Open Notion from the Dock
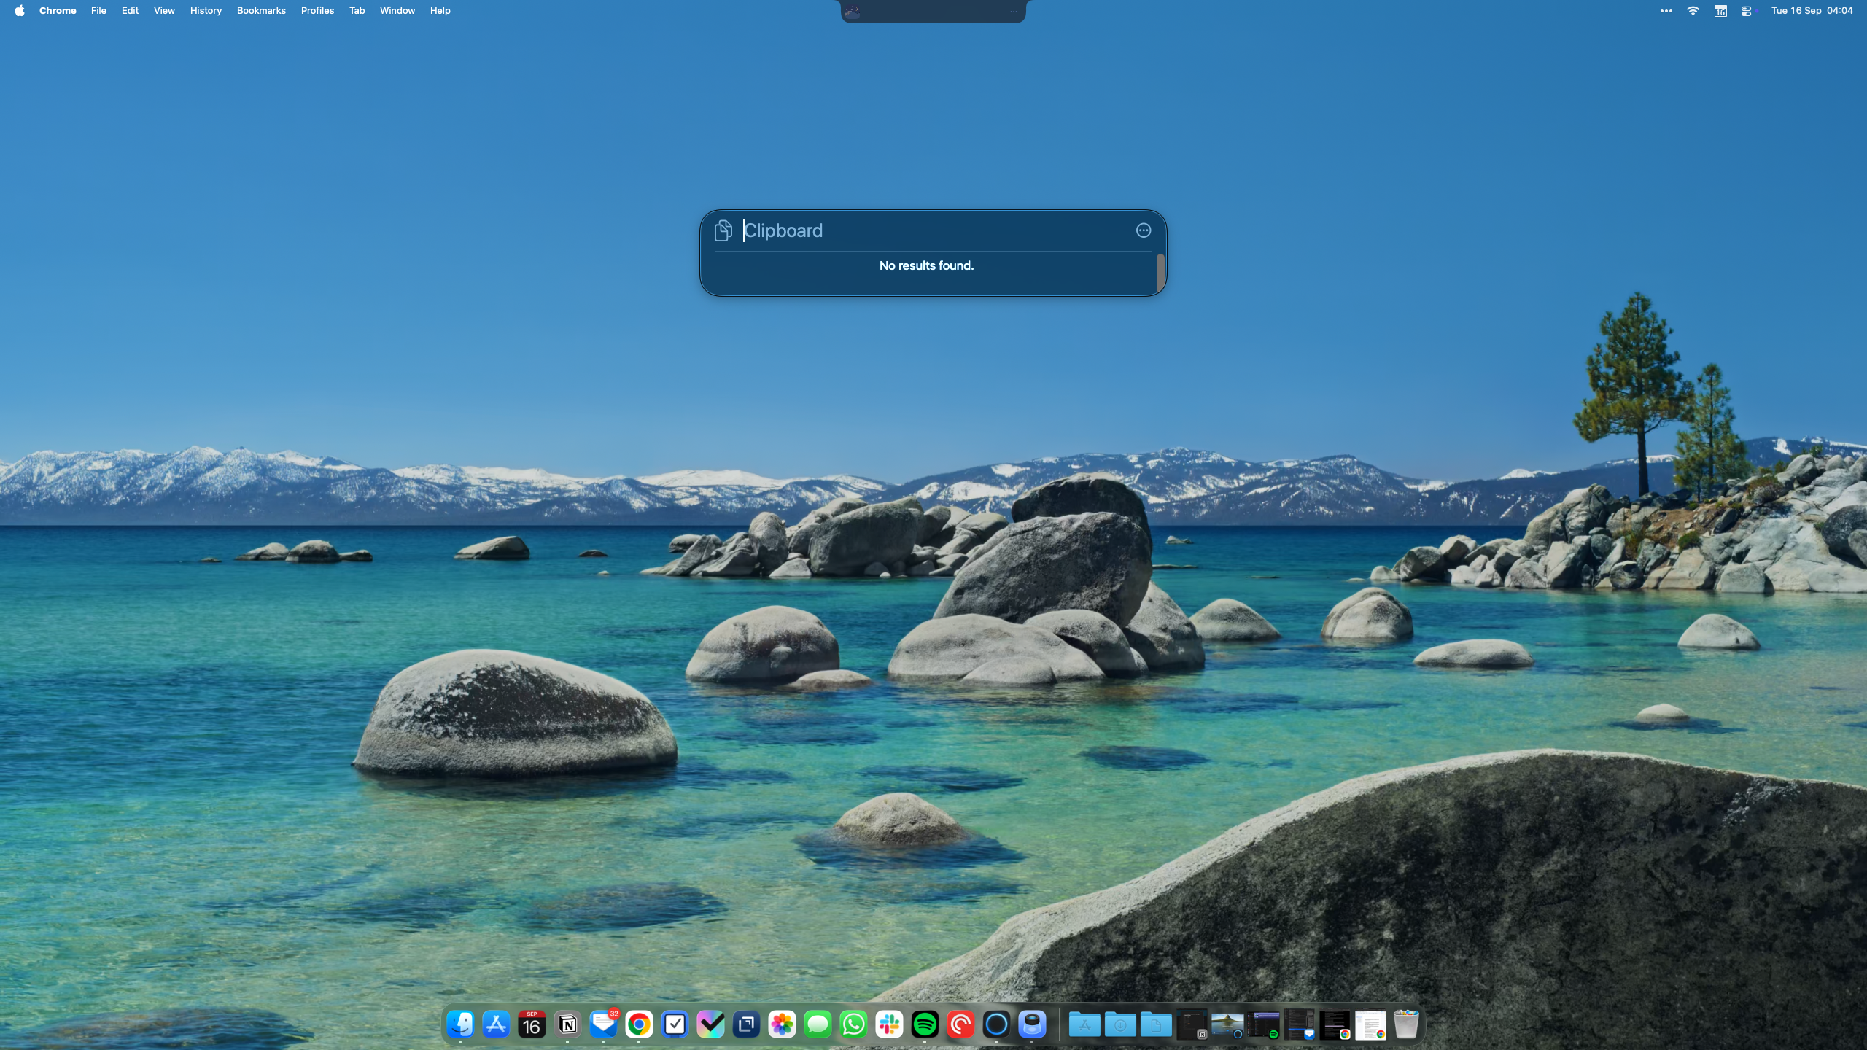The height and width of the screenshot is (1050, 1867). [567, 1024]
